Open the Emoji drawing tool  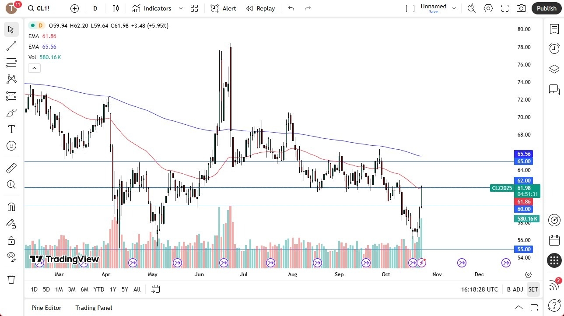click(x=11, y=146)
